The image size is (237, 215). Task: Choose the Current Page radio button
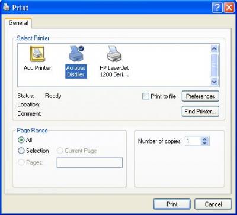pos(60,151)
